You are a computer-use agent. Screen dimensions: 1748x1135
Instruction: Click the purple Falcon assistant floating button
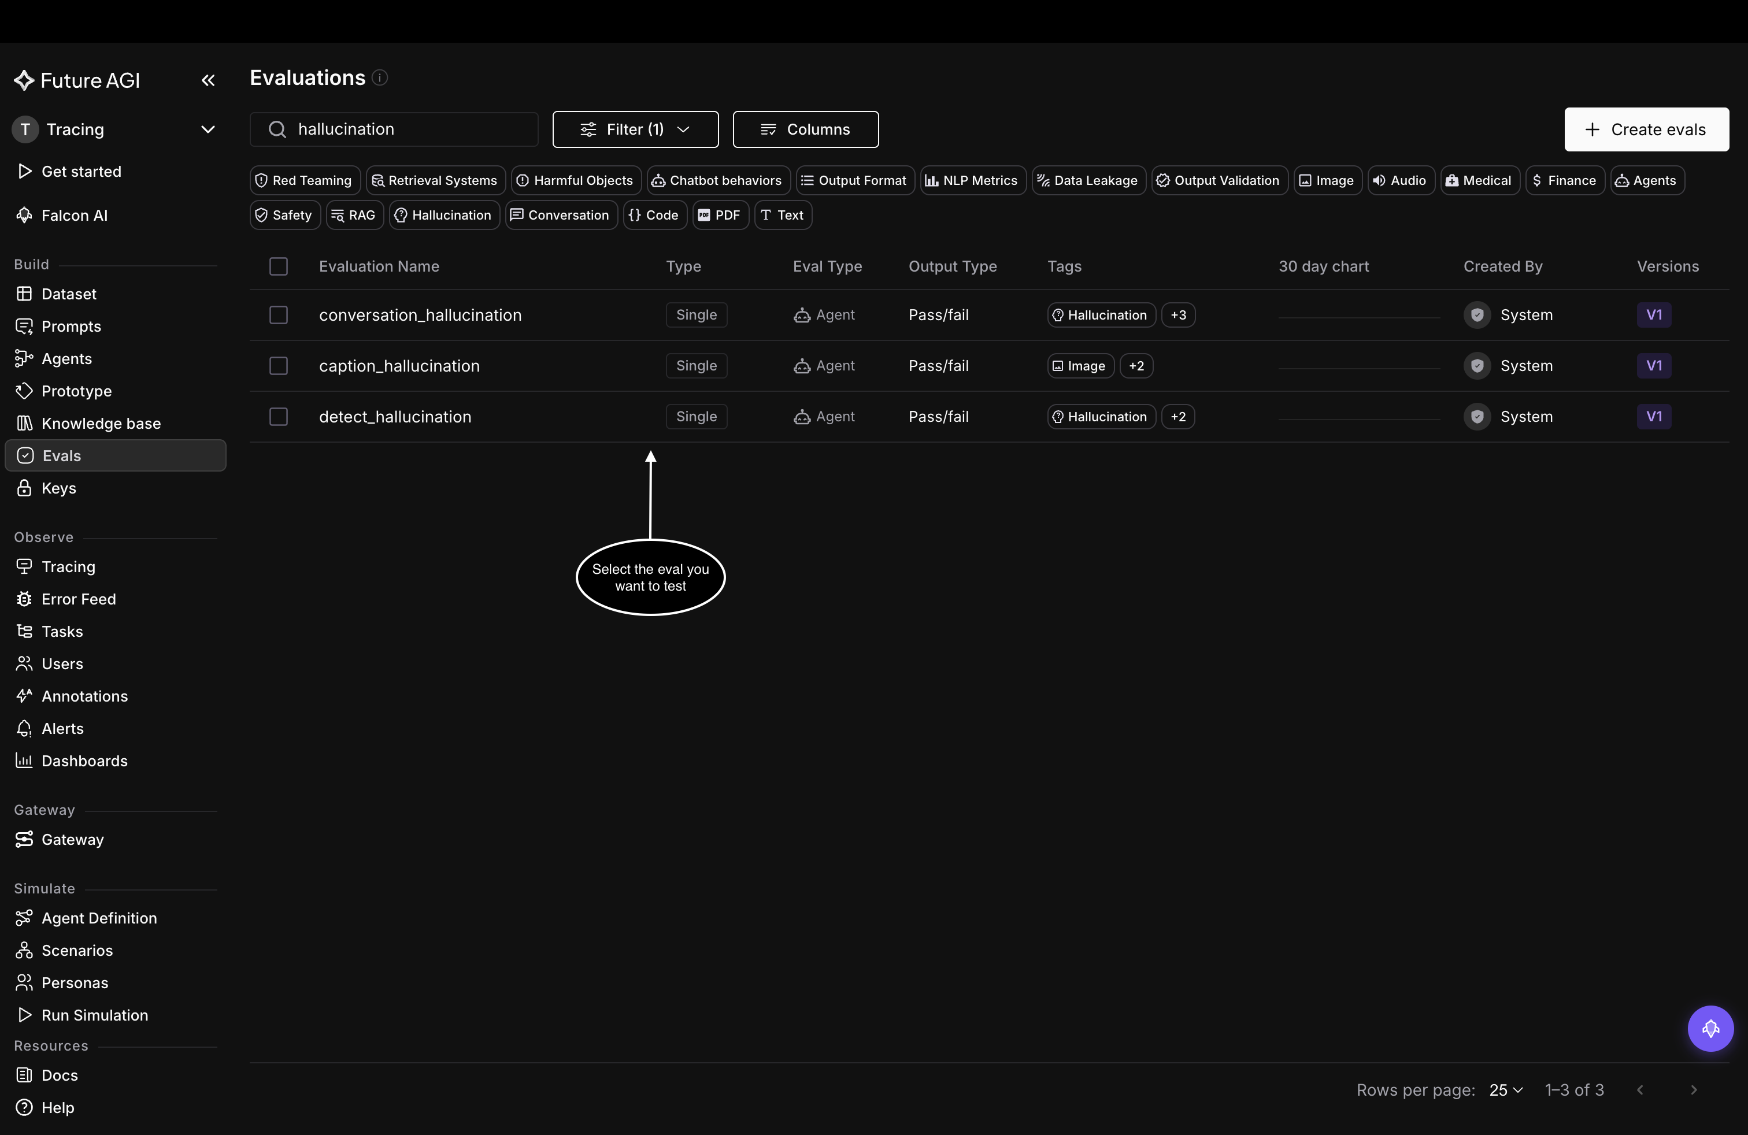(x=1710, y=1028)
